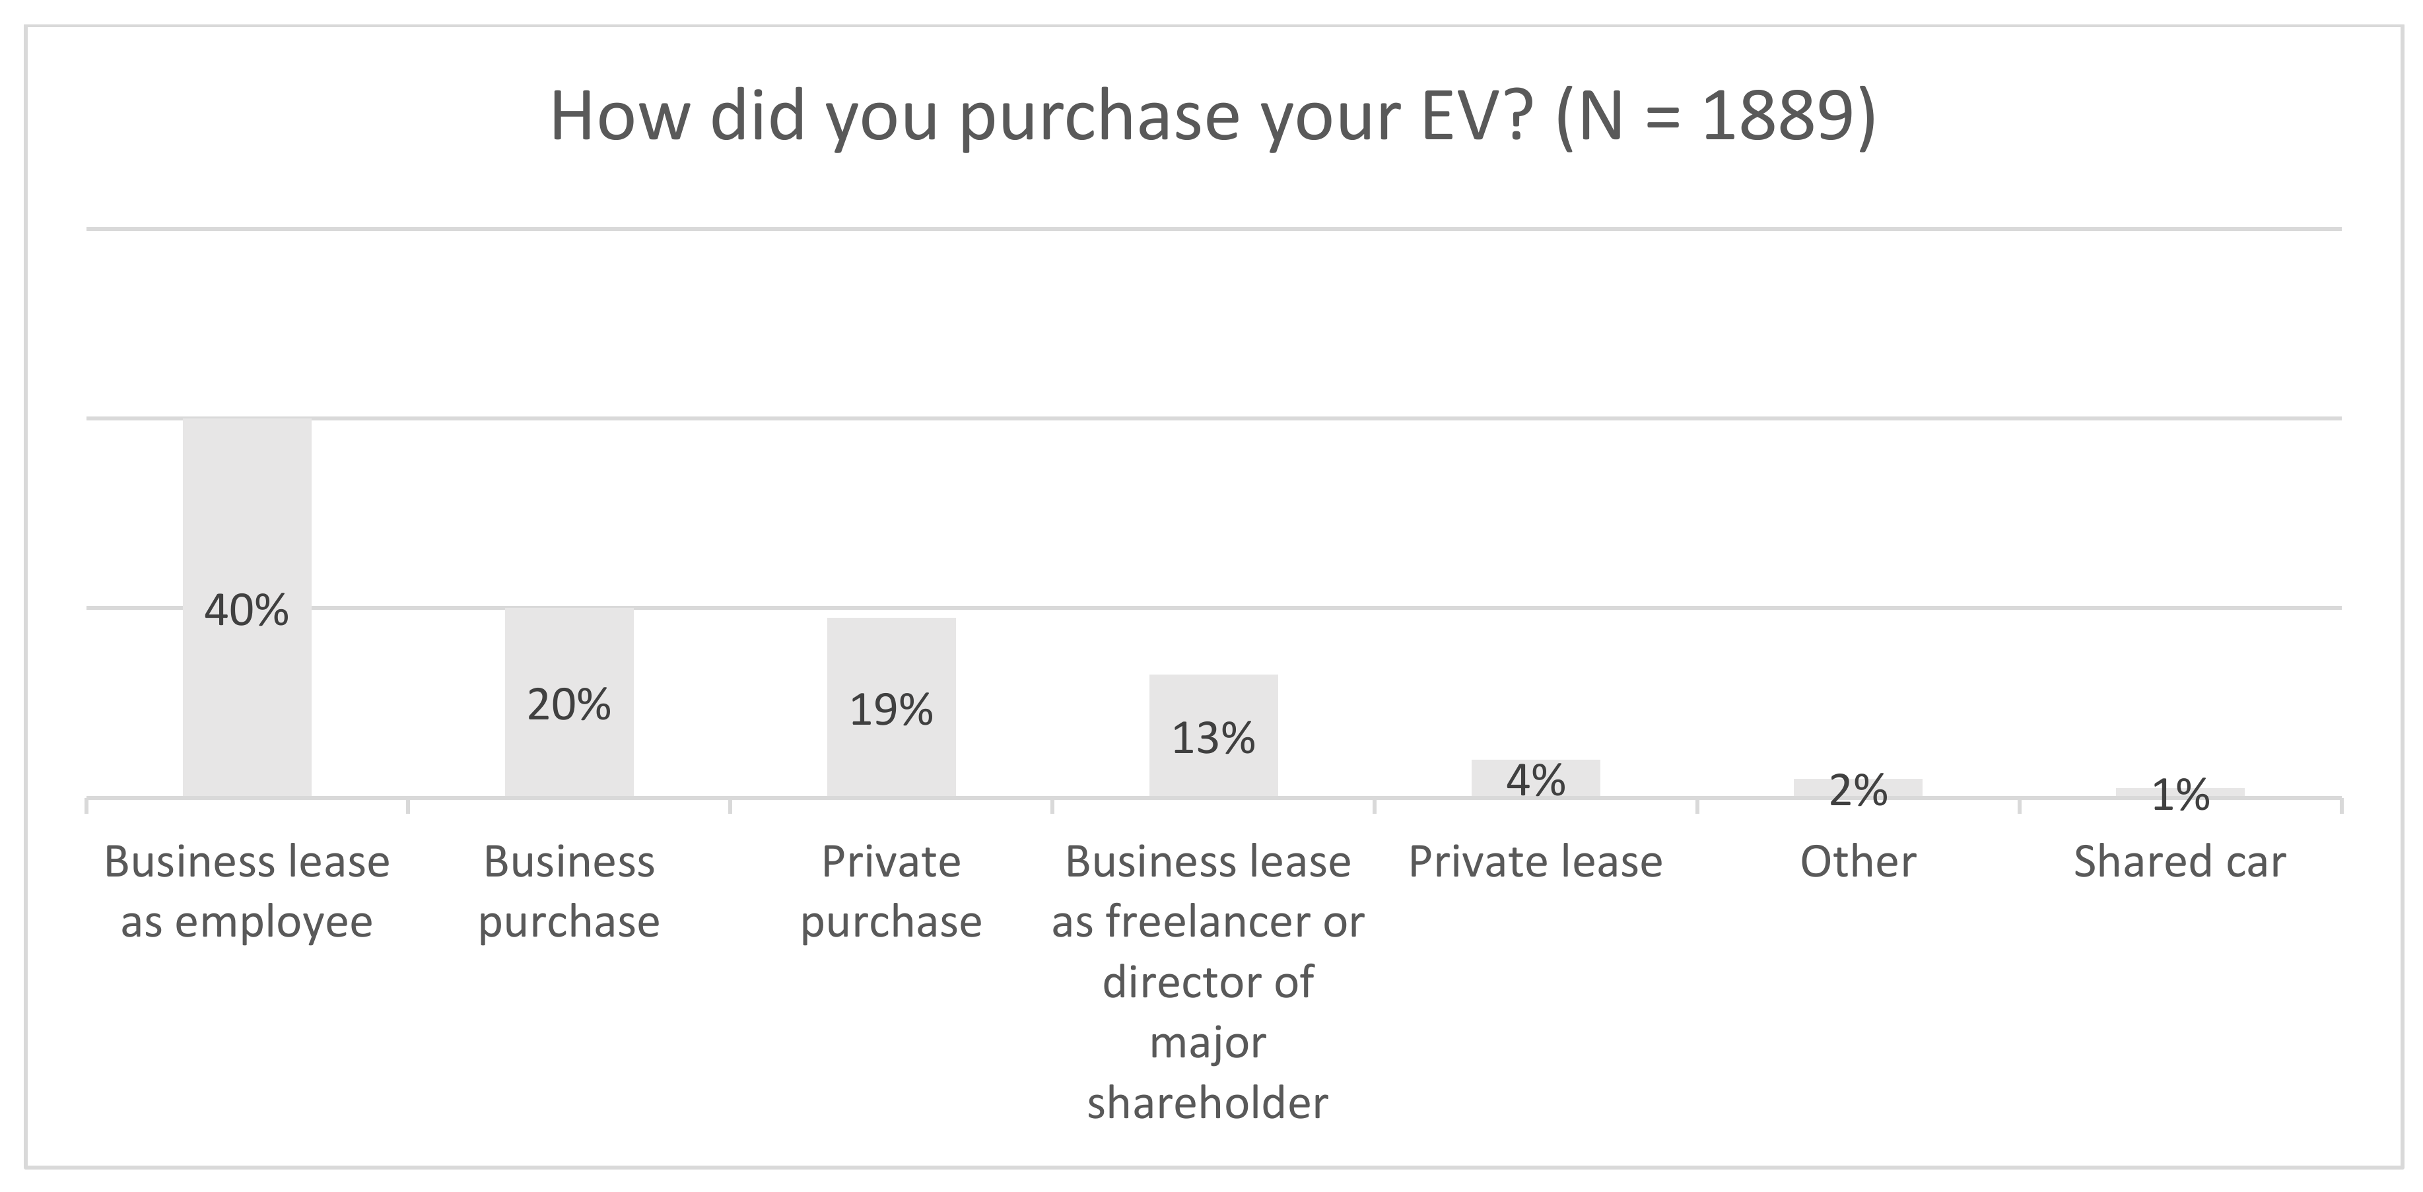The image size is (2423, 1192).
Task: Click the topmost horizontal gridline
Action: point(1213,228)
